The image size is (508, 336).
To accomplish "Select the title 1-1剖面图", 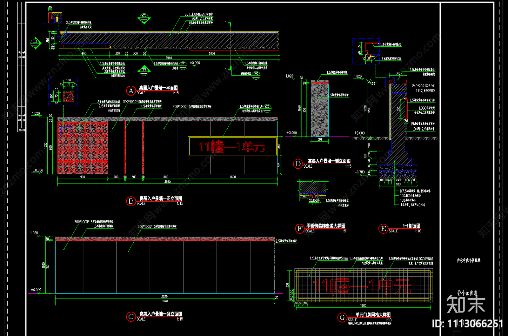I will (411, 226).
